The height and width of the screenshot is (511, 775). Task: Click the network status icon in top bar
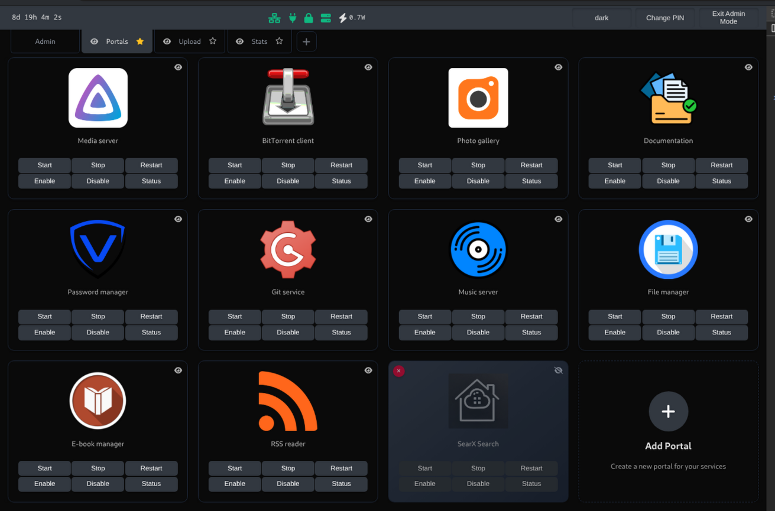pos(274,18)
